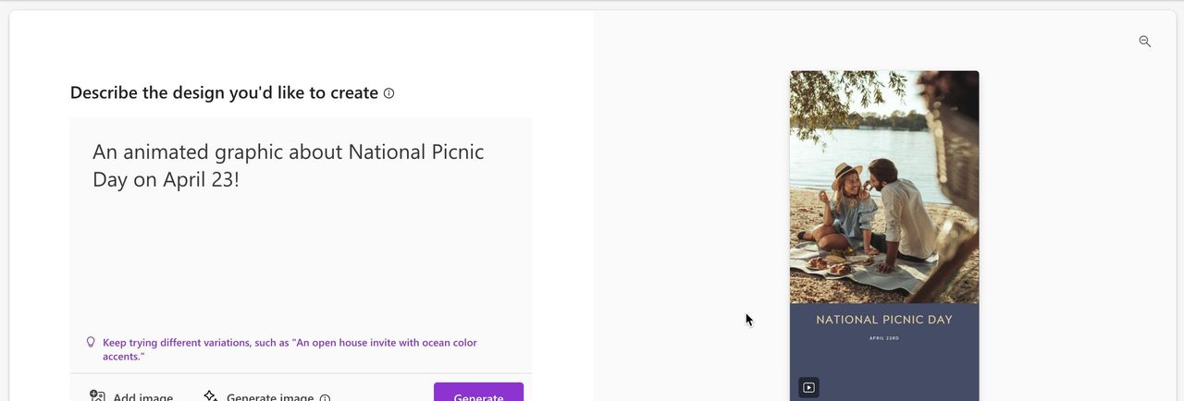This screenshot has width=1184, height=401.
Task: Click the Generate image sparkle icon
Action: pyautogui.click(x=211, y=396)
